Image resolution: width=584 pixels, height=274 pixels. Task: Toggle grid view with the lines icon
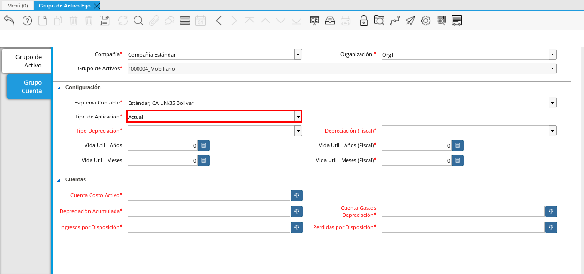pos(185,21)
